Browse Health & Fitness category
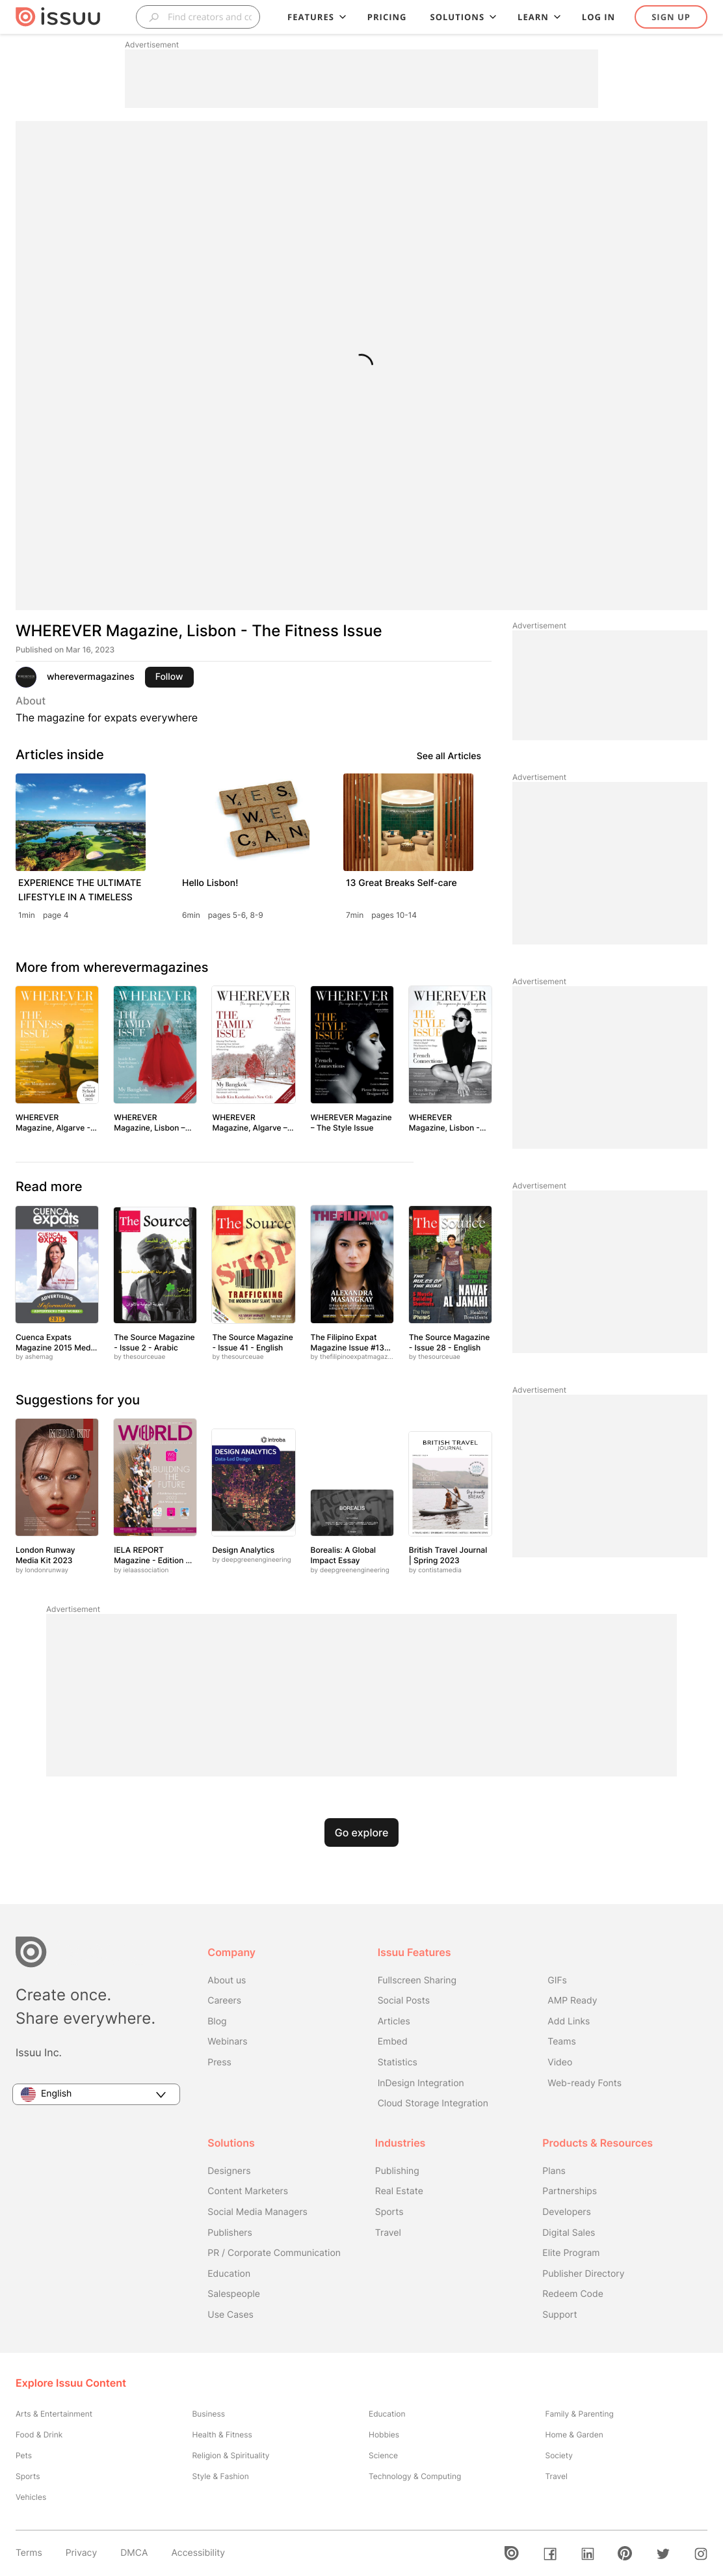Screen dimensions: 723x2576 tap(222, 2435)
